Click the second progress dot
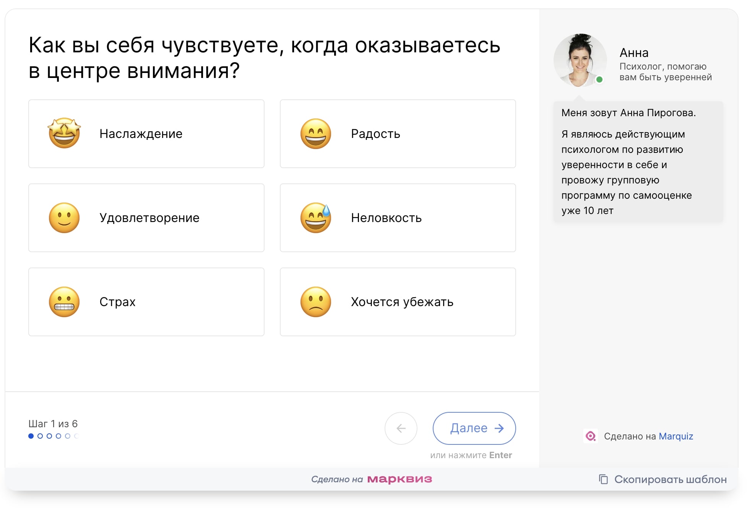This screenshot has height=509, width=747. (40, 435)
